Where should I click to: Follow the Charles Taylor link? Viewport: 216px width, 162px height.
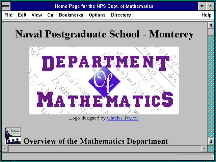(123, 118)
